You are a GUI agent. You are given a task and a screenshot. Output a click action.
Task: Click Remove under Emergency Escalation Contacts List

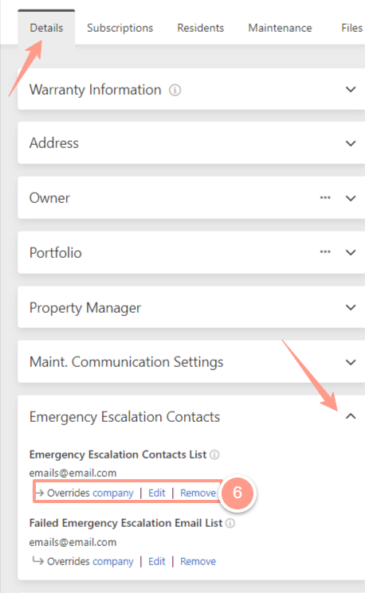(198, 493)
